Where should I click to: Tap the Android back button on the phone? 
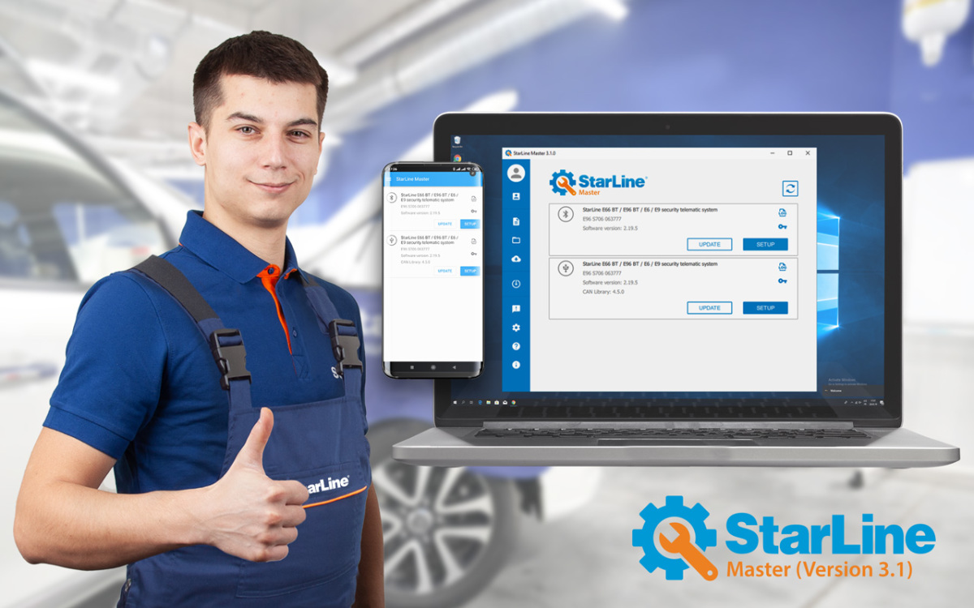click(455, 367)
